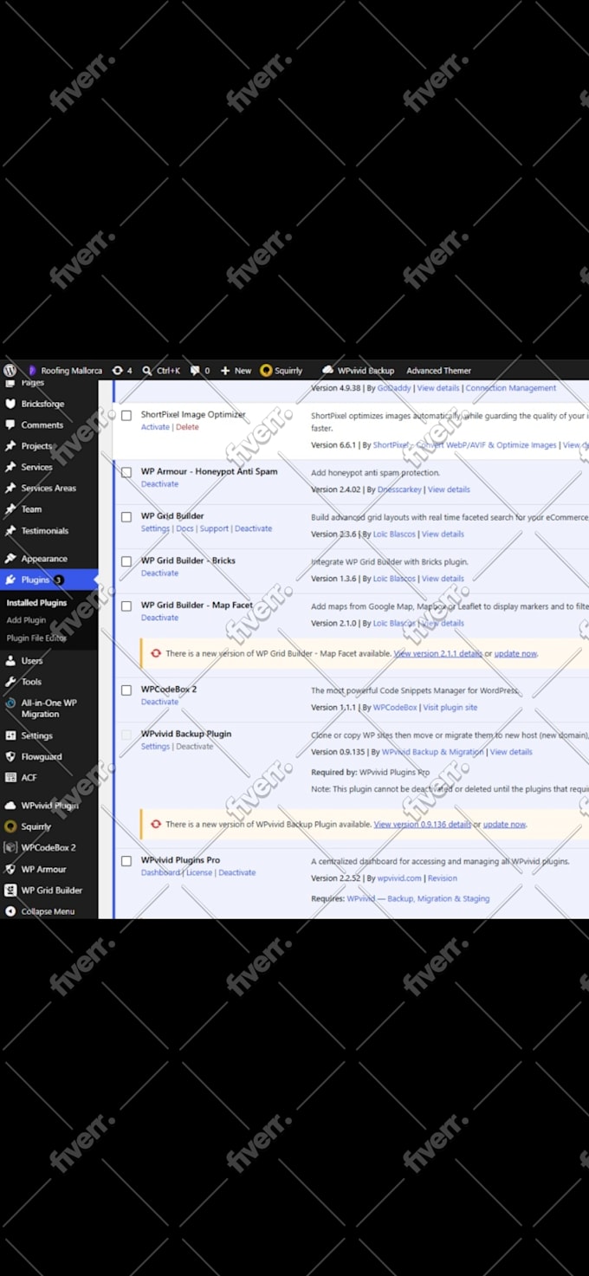Check the WP Grid Builder plugin checkbox
This screenshot has height=1276, width=589.
(126, 517)
